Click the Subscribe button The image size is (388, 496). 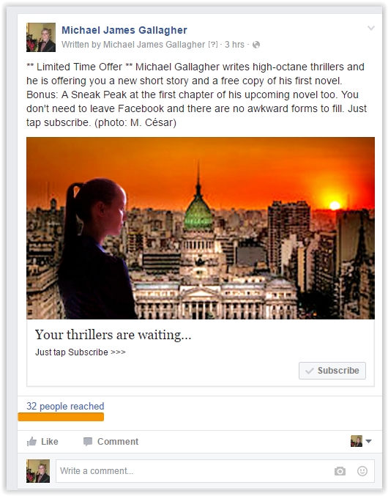click(x=332, y=371)
